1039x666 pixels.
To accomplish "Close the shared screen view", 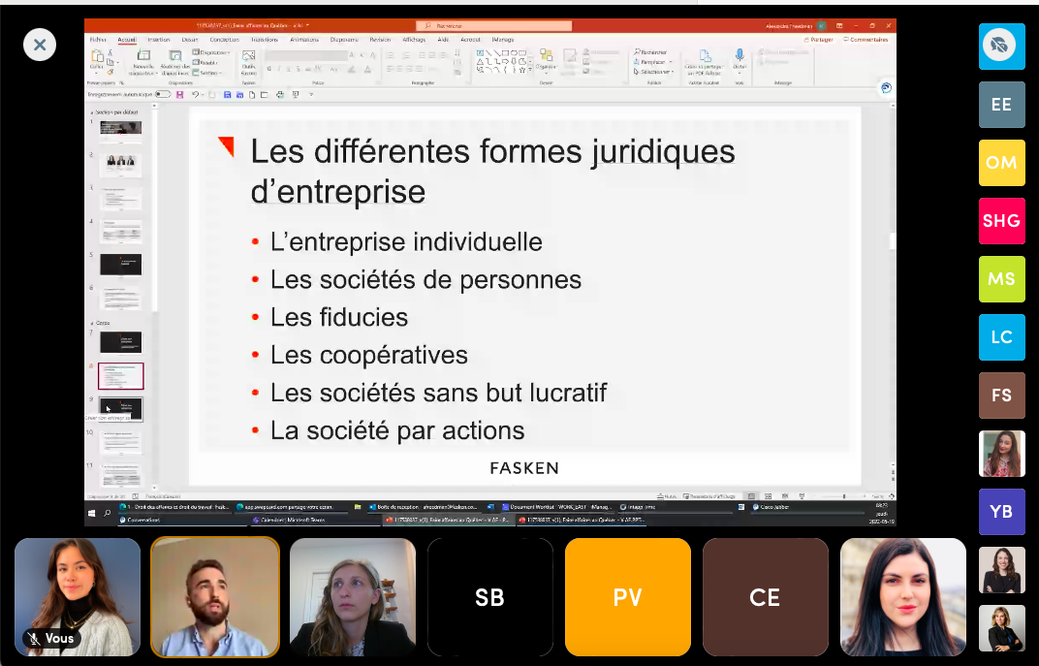I will coord(40,45).
